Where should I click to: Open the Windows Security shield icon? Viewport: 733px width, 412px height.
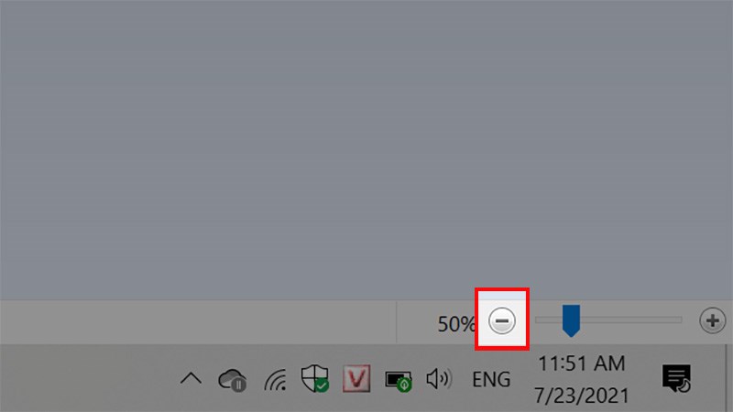click(315, 378)
